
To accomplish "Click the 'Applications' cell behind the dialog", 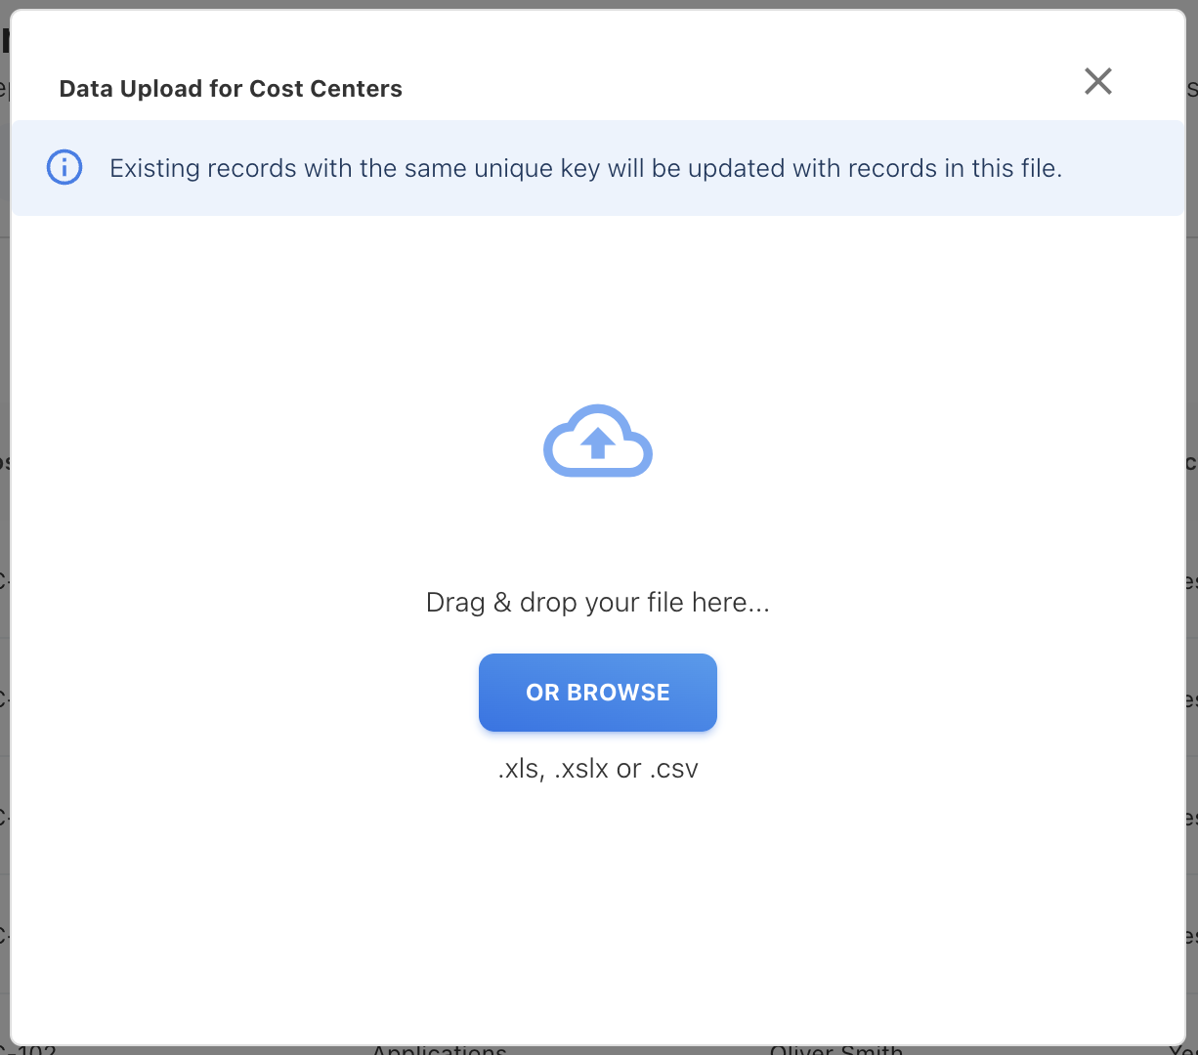I will click(x=439, y=1050).
